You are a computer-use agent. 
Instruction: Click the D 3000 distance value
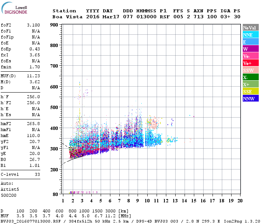pos(110,211)
